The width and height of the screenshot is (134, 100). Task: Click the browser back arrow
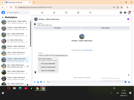pyautogui.click(x=3, y=7)
